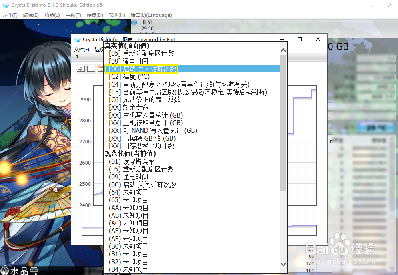Open 功能(u) menu
This screenshot has height=275, width=398.
[x=52, y=15]
